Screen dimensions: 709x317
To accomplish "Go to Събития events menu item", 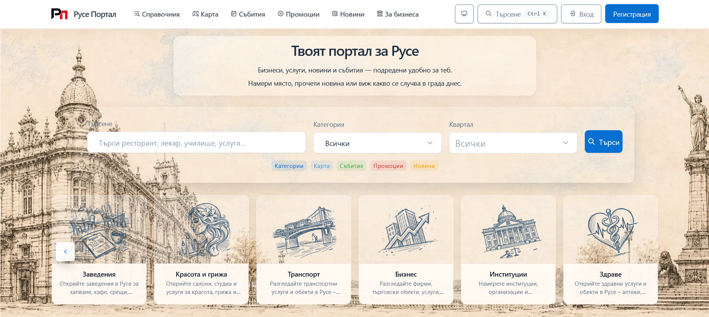I will click(x=248, y=14).
